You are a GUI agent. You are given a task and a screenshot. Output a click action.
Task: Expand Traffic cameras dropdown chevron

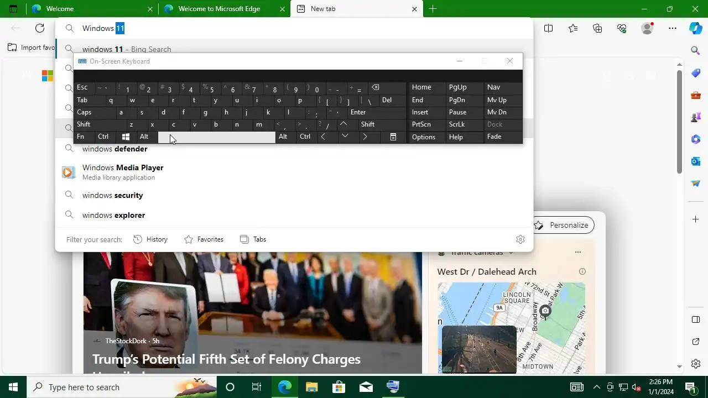click(511, 253)
